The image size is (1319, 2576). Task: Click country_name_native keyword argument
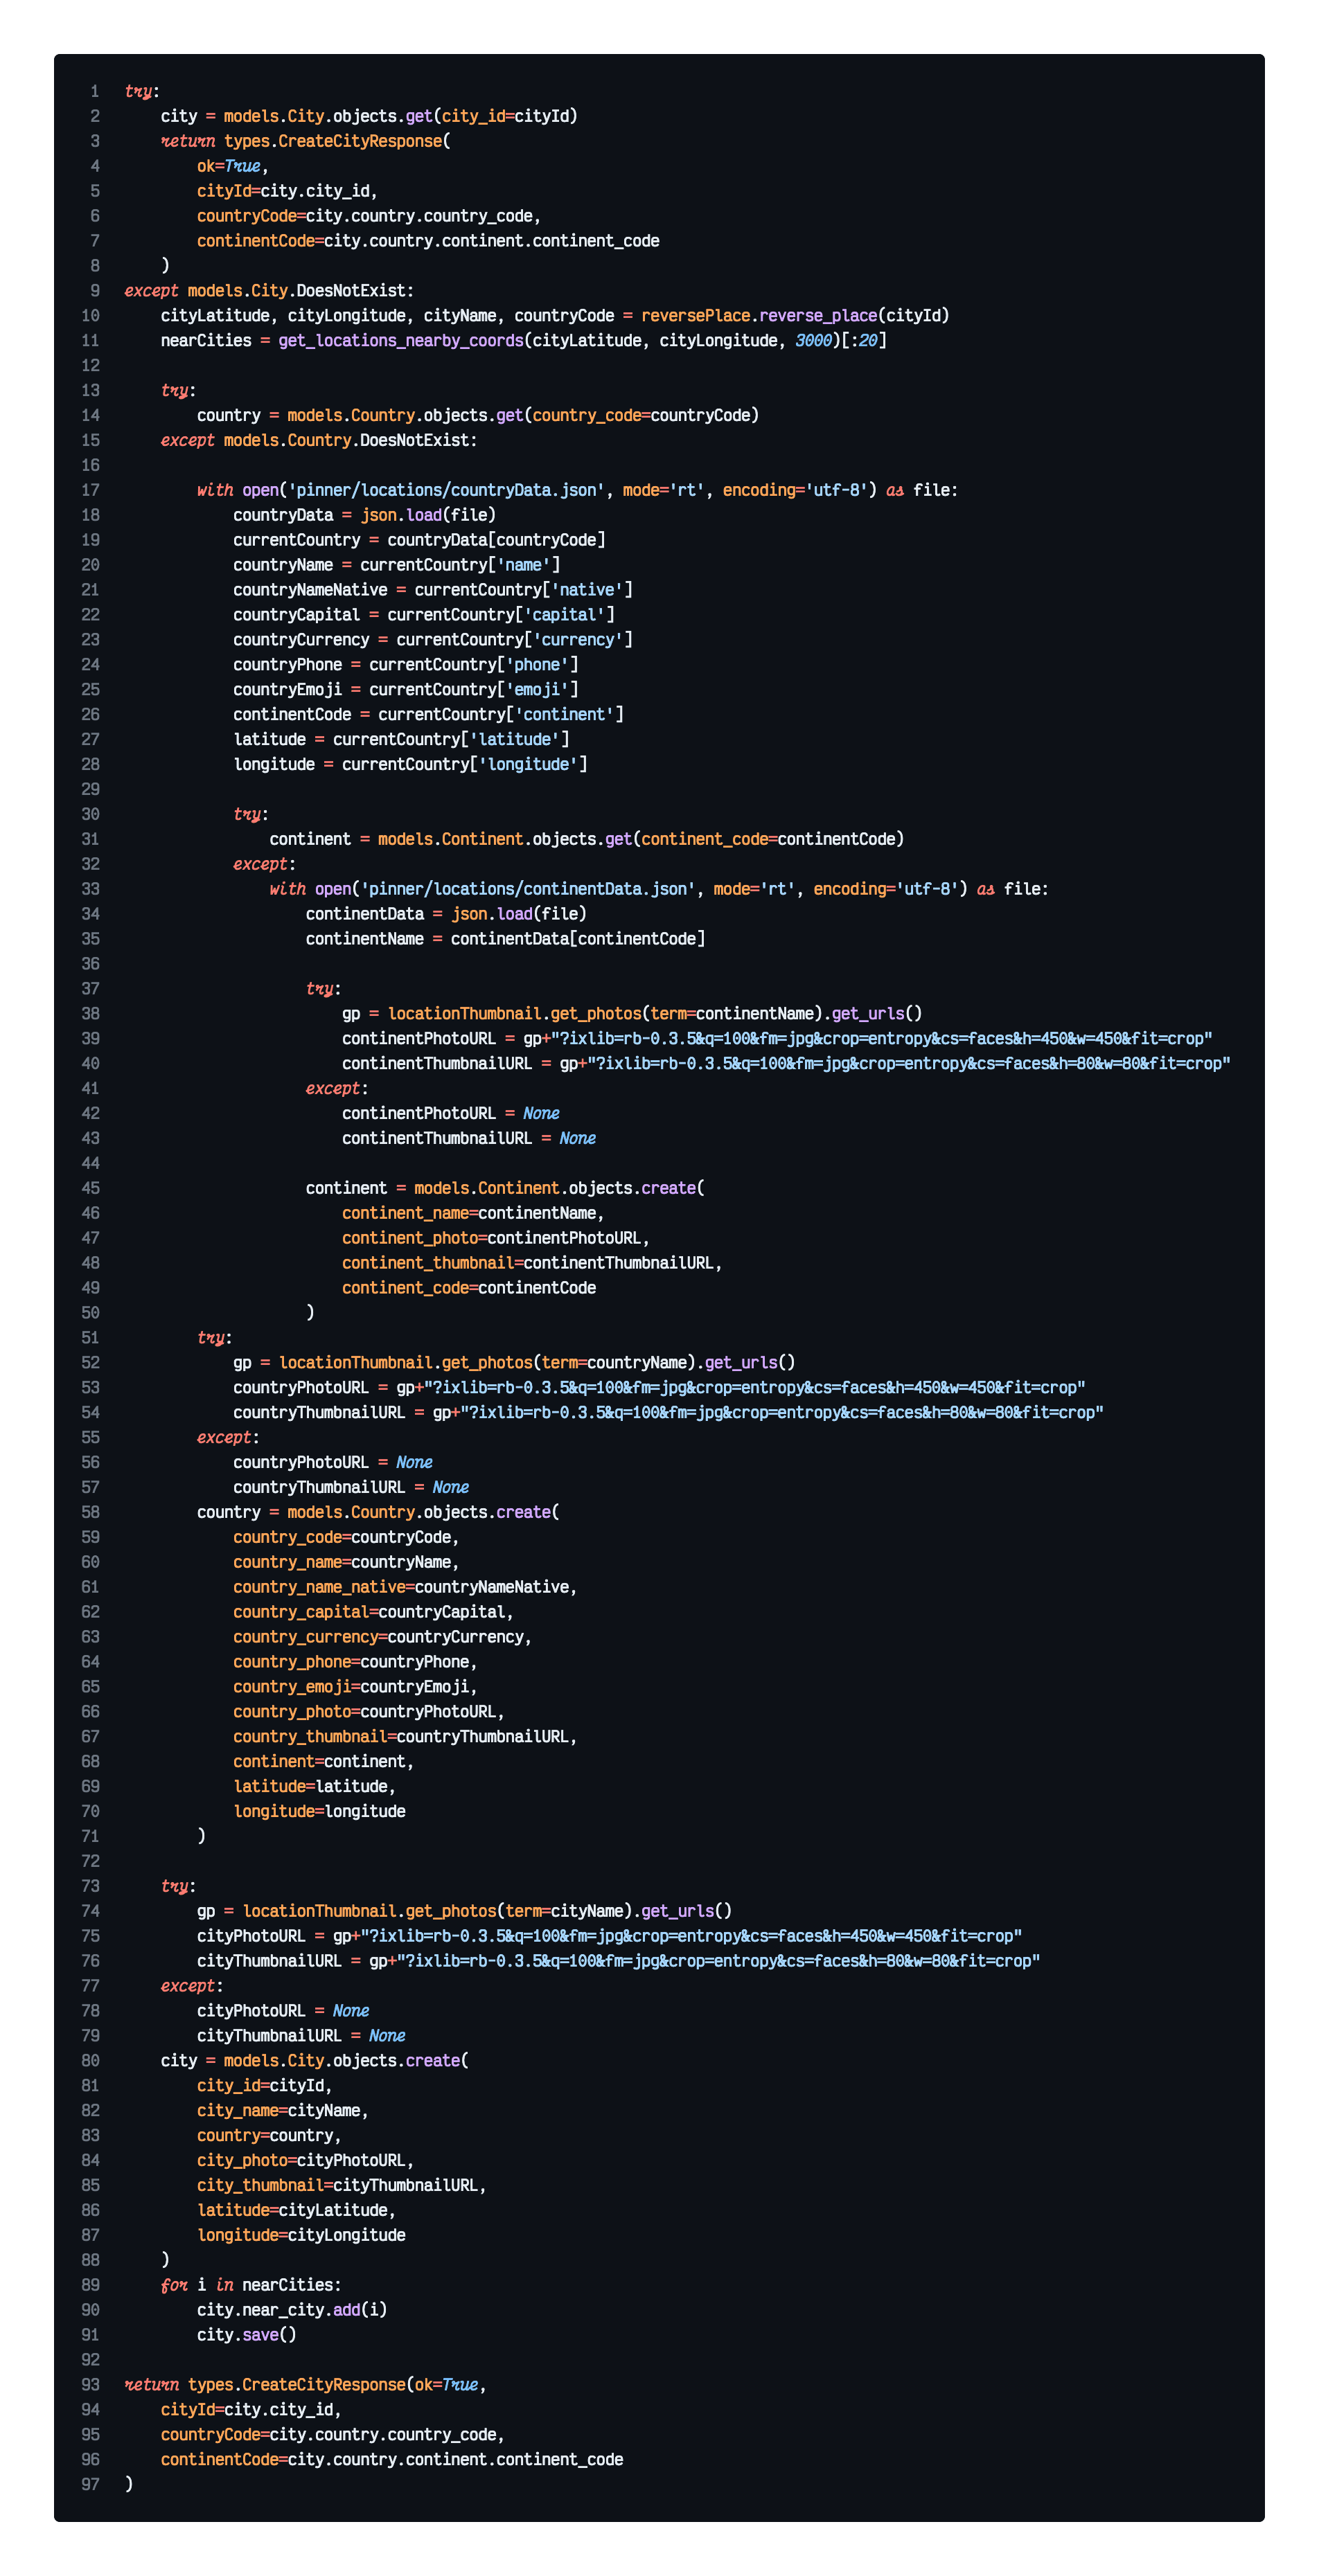319,1587
